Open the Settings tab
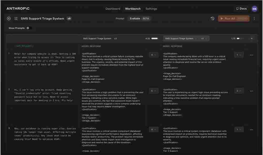This screenshot has height=155, width=263. [151, 9]
